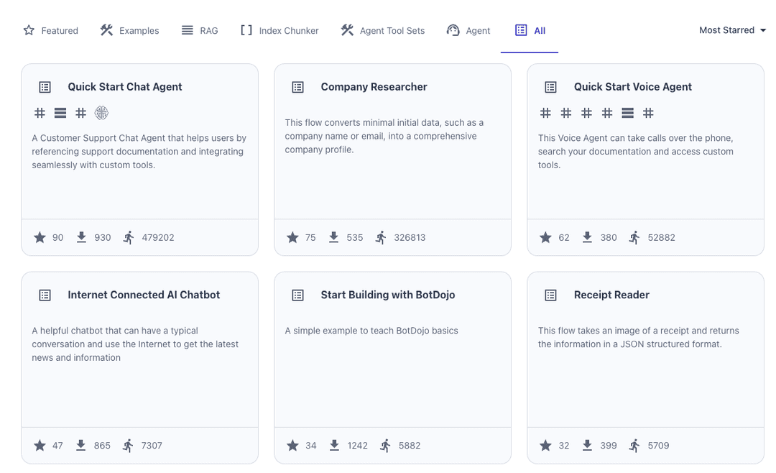Click the stacked-lines icon in Quick Start Chat Agent
776x473 pixels.
(60, 113)
